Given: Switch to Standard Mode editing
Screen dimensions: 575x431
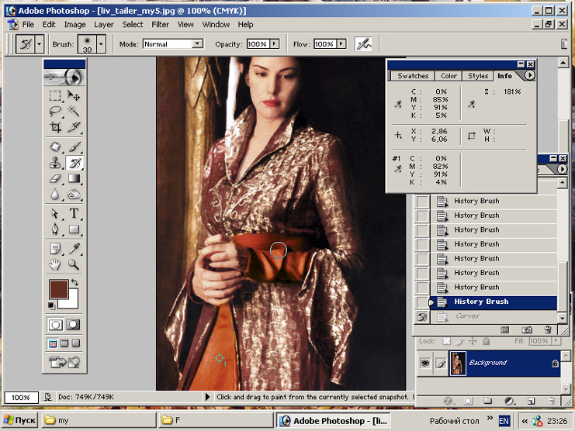Looking at the screenshot, I should click(x=55, y=325).
